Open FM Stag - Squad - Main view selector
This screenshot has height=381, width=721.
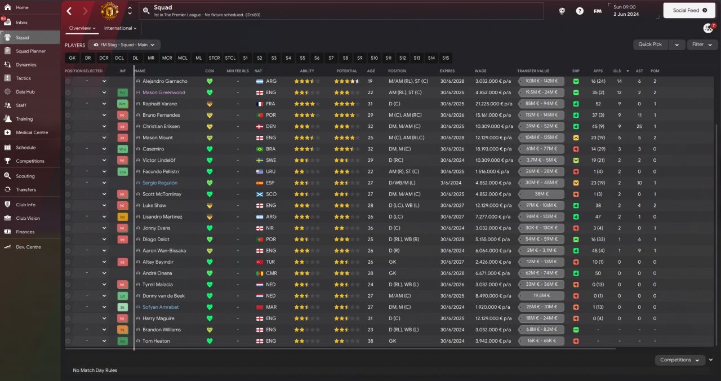[x=124, y=45]
